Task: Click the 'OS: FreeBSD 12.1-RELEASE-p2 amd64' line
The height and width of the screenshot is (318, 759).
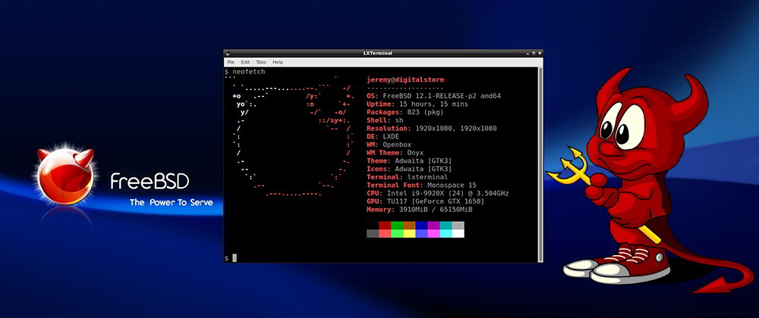Action: point(433,96)
